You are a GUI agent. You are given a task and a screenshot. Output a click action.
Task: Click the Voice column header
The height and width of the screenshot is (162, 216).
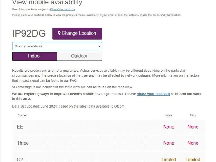pos(169,115)
